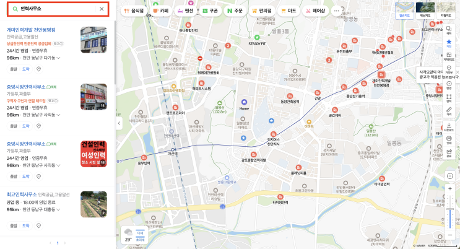Go to previous results page arrow
Screen dimensions: 460x249
point(50,243)
